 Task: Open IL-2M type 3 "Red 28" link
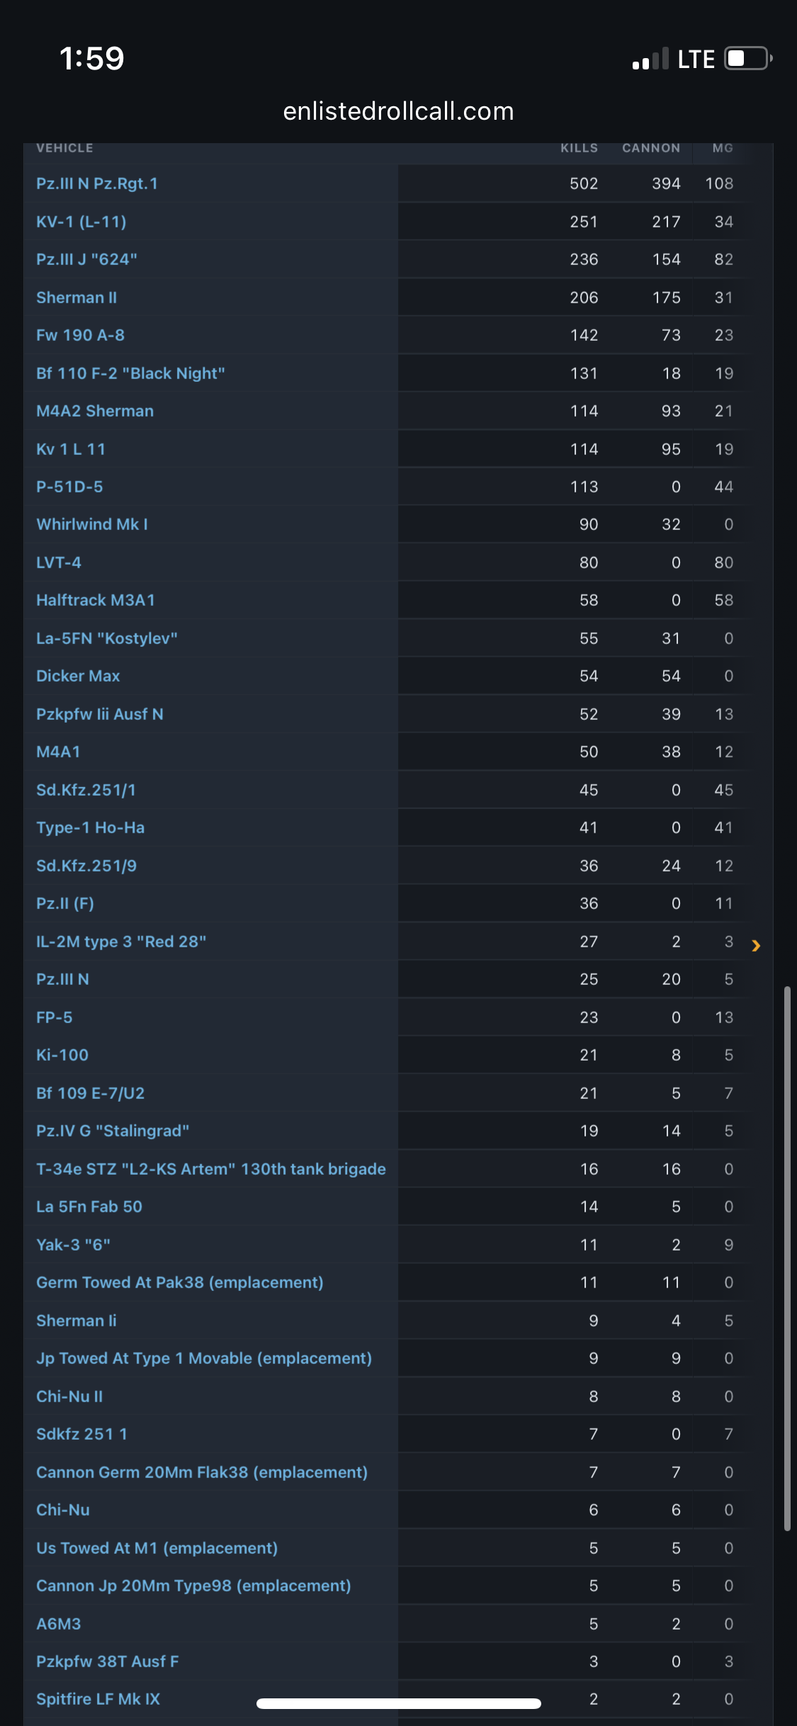click(x=121, y=942)
